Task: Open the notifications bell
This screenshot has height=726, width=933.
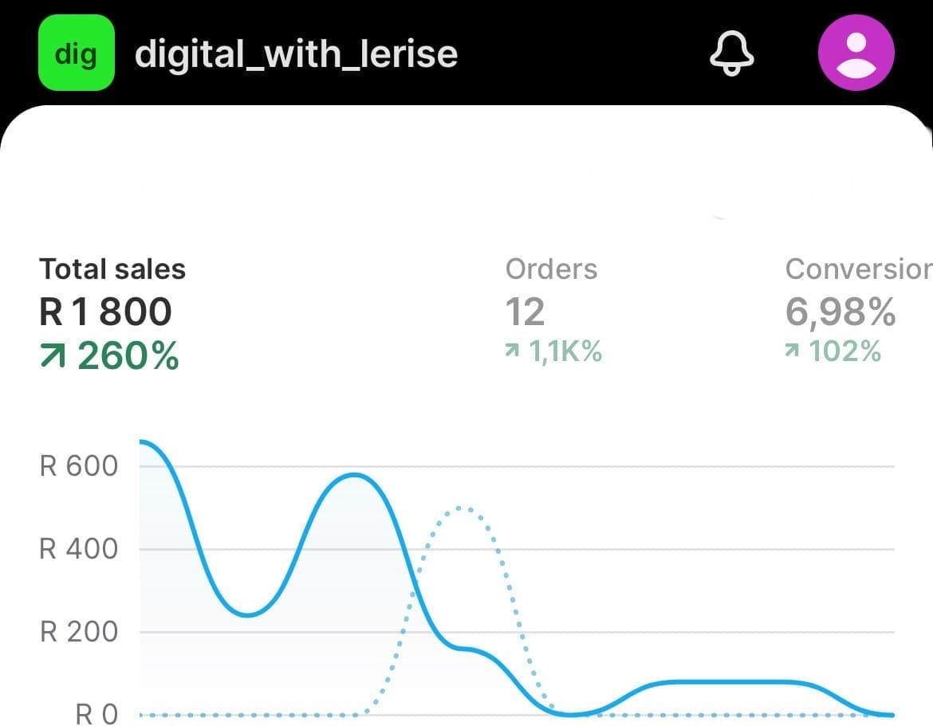Action: (x=732, y=53)
